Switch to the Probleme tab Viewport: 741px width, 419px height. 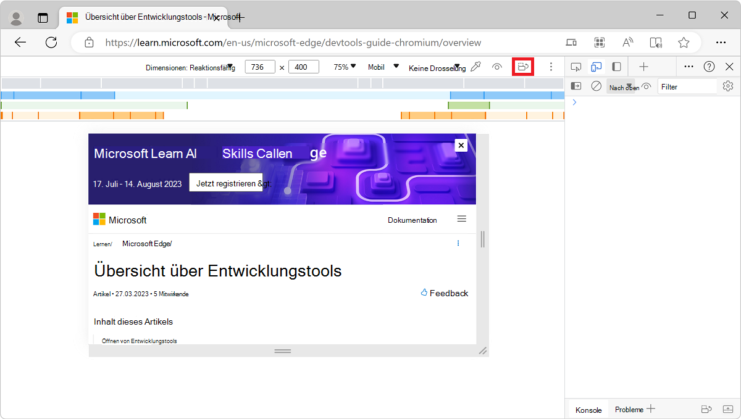click(629, 409)
